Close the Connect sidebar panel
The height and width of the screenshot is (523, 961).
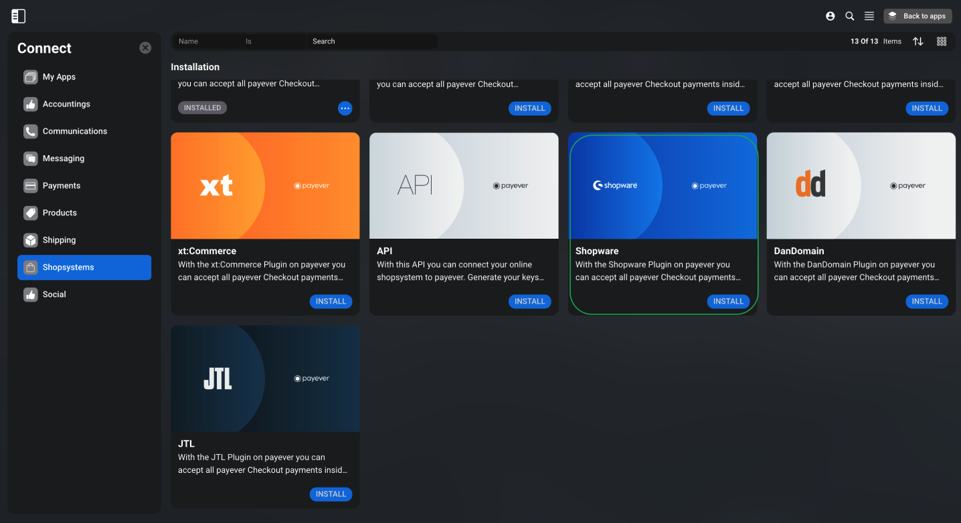[145, 47]
